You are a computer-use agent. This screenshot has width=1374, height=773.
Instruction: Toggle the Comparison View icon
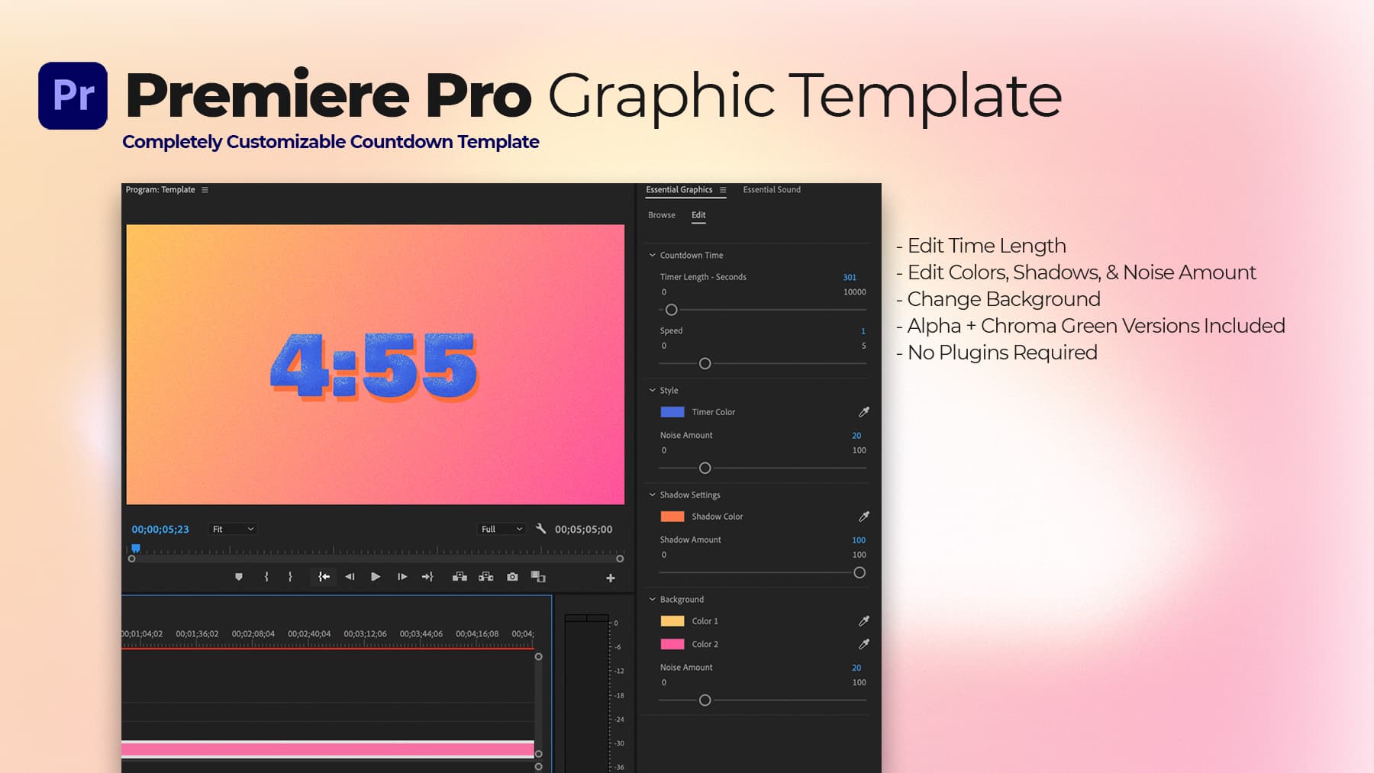tap(538, 577)
